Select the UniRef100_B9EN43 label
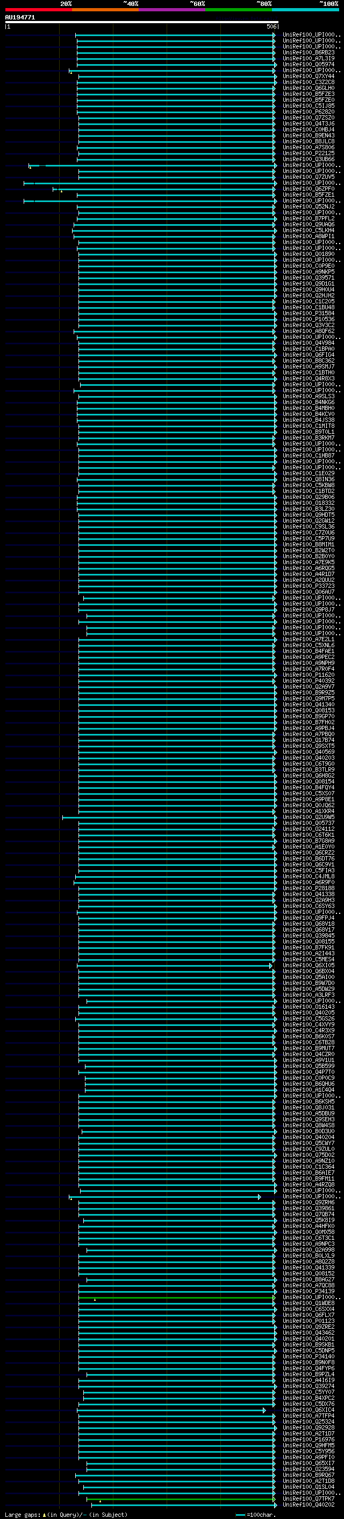The image size is (344, 1519). click(309, 136)
